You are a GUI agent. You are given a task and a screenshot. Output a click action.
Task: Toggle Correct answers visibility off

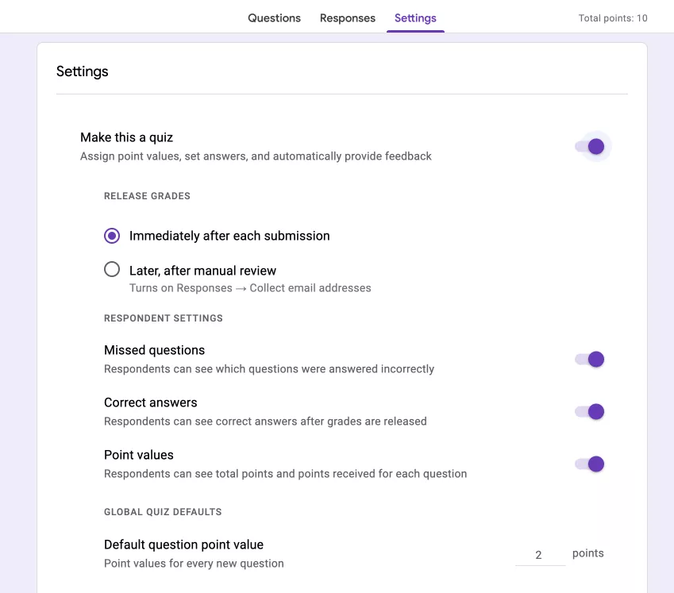(x=588, y=411)
